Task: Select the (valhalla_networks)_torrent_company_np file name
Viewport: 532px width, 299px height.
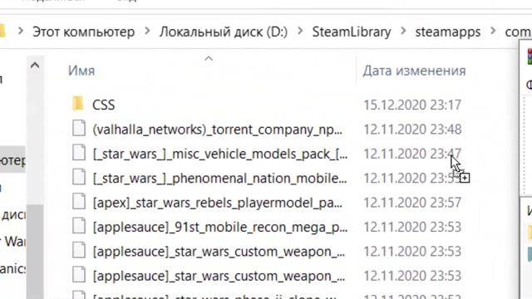Action: (x=218, y=130)
